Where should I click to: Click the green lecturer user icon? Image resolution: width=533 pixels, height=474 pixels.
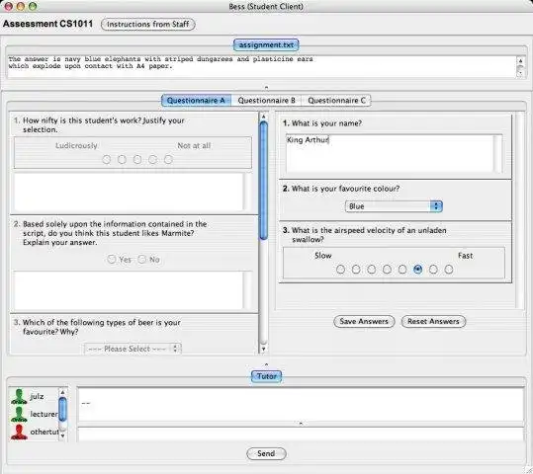(x=19, y=414)
